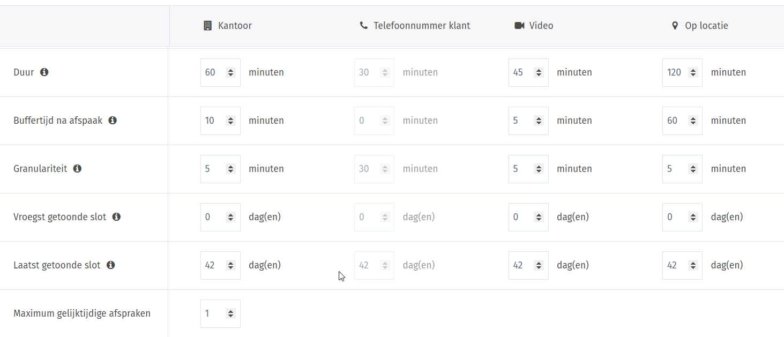
Task: Click the info icon next to Duur
Action: coord(44,72)
